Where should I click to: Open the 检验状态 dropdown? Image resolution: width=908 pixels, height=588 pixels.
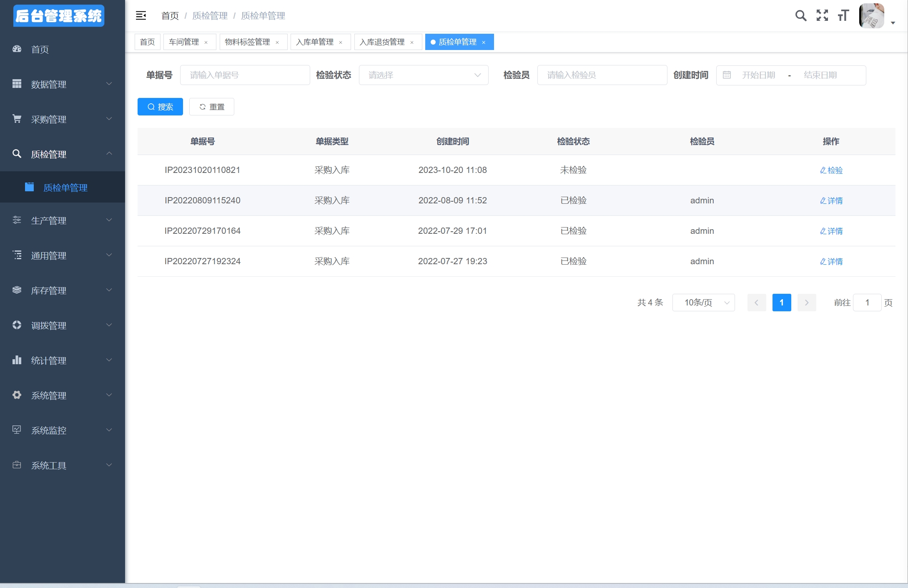click(x=423, y=75)
